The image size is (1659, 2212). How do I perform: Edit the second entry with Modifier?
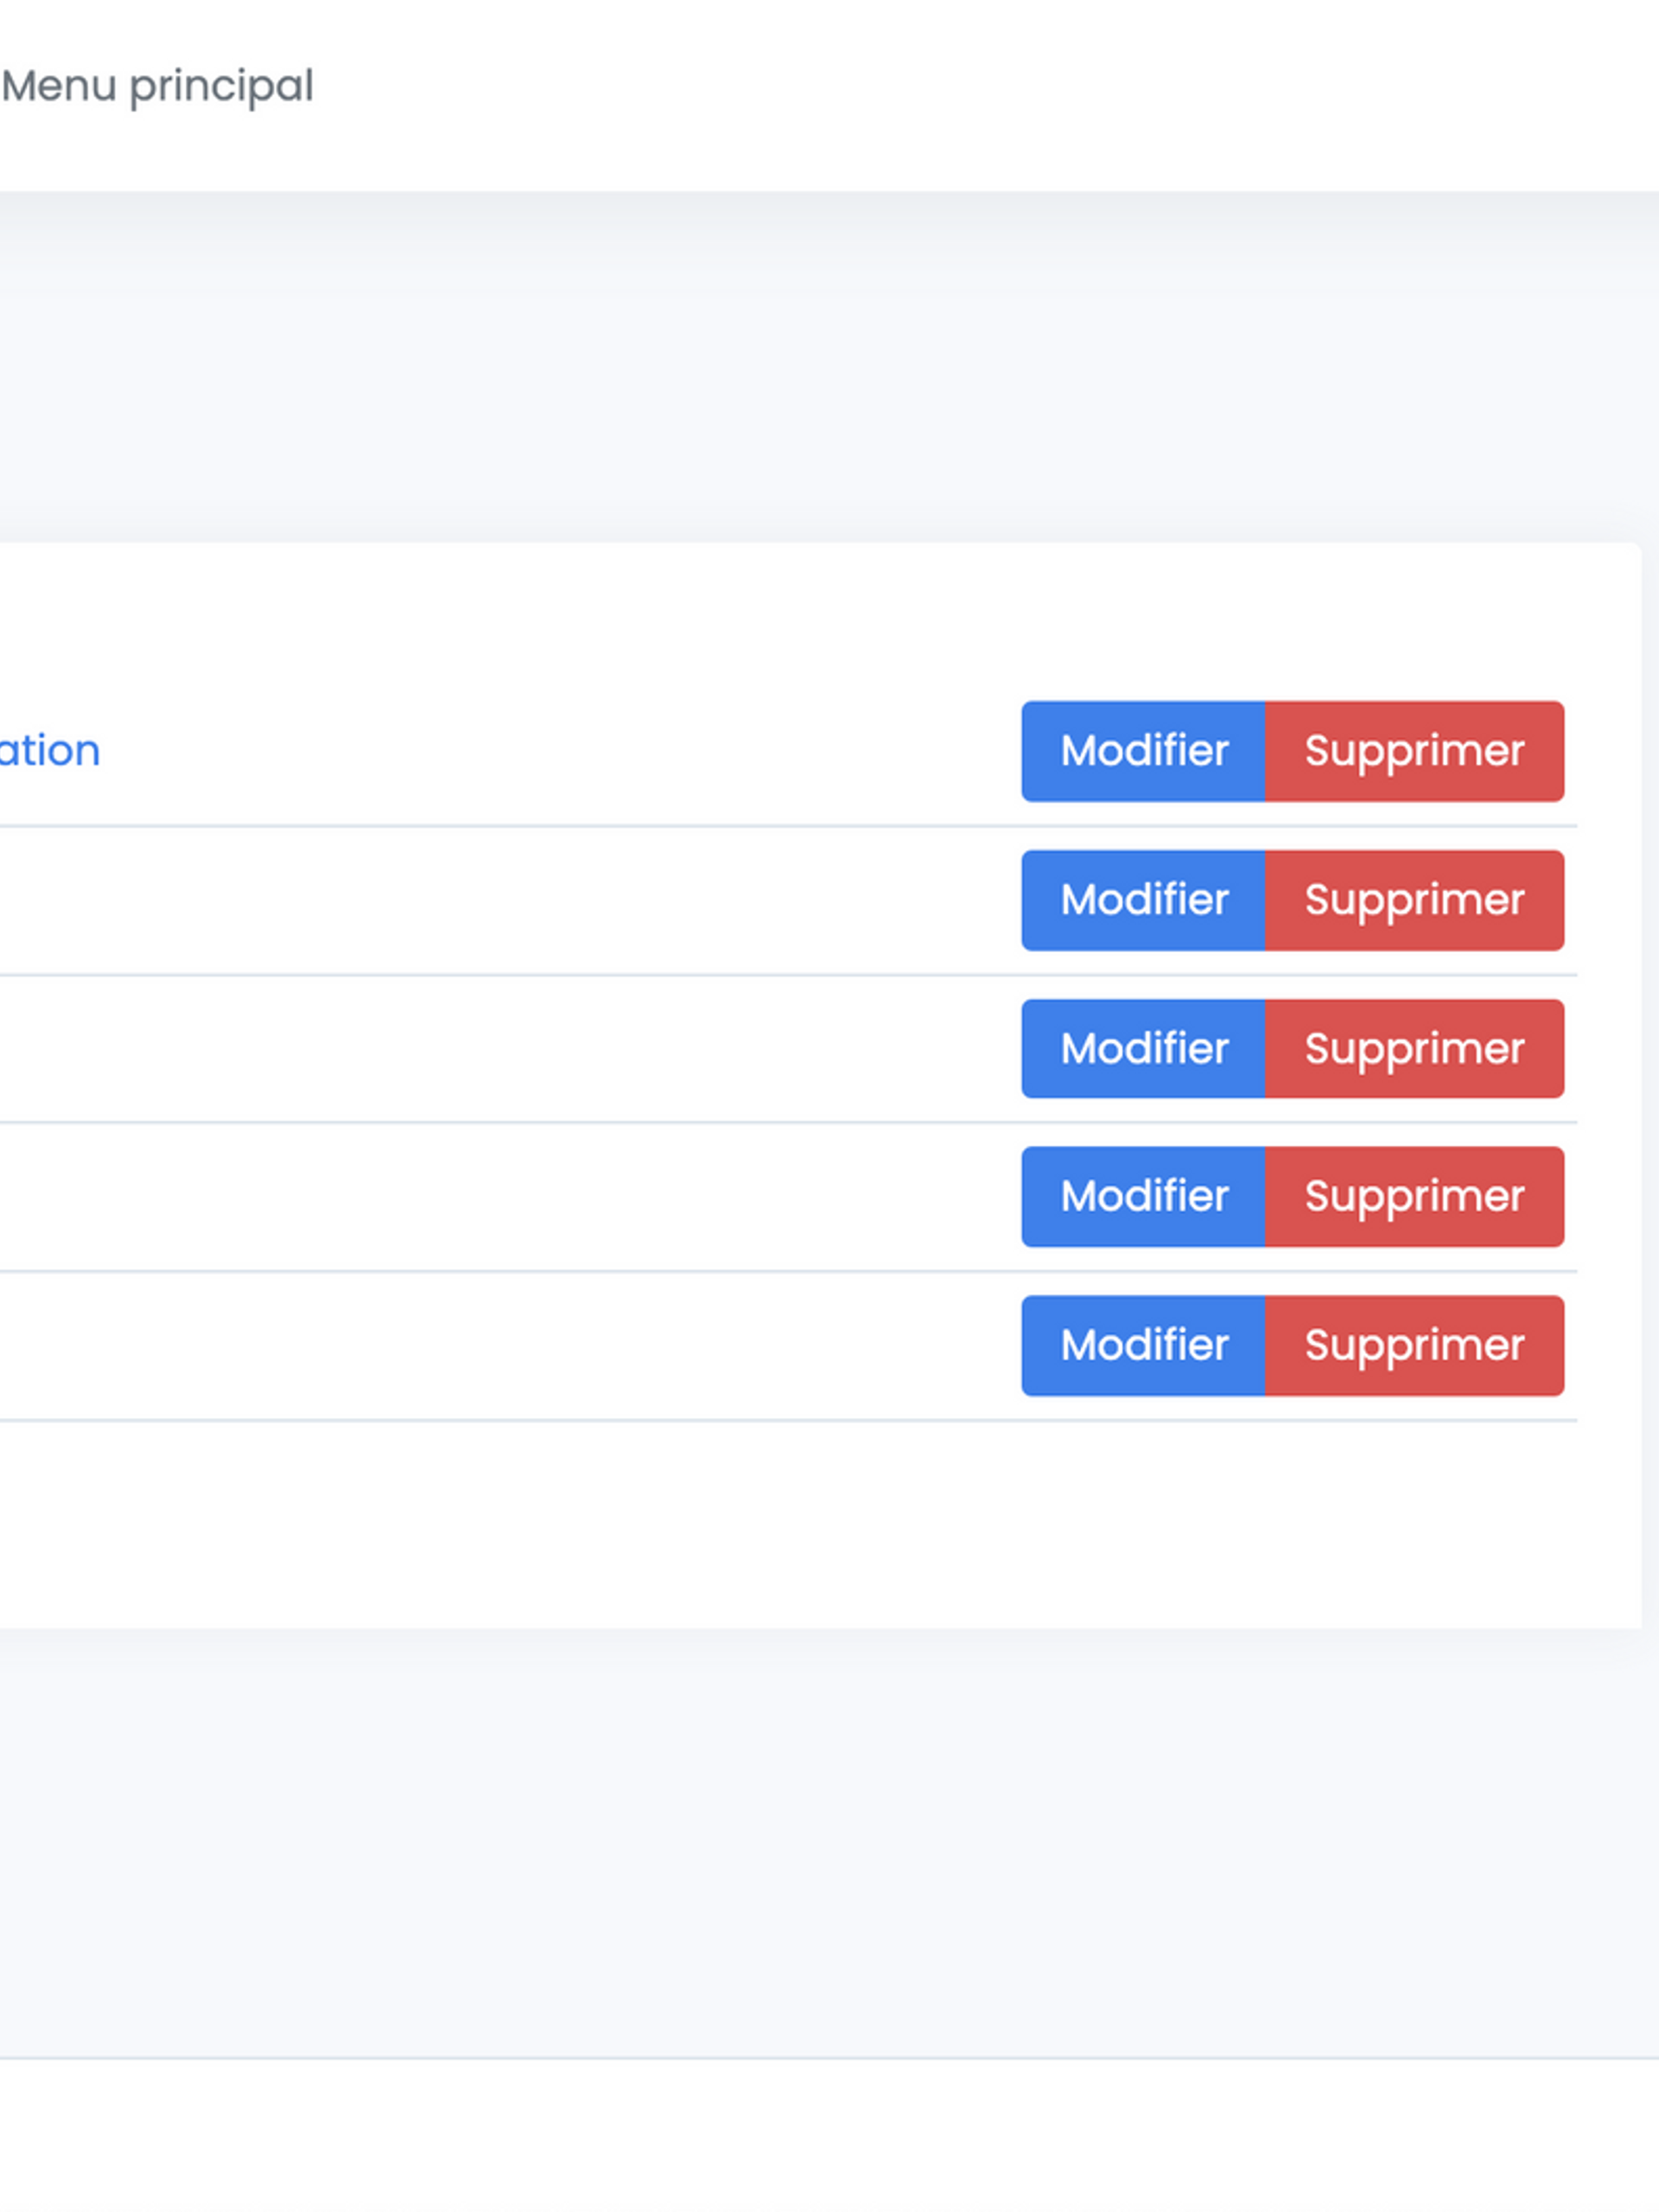point(1143,900)
